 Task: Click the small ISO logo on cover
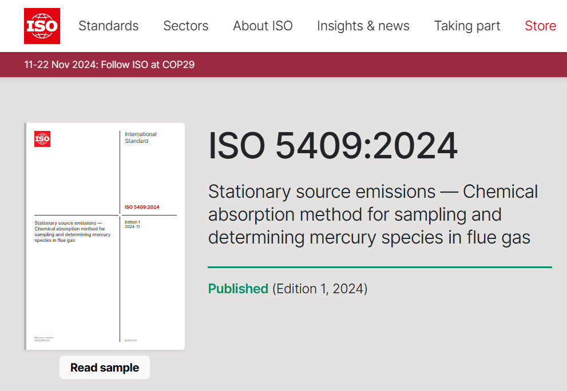(x=42, y=139)
